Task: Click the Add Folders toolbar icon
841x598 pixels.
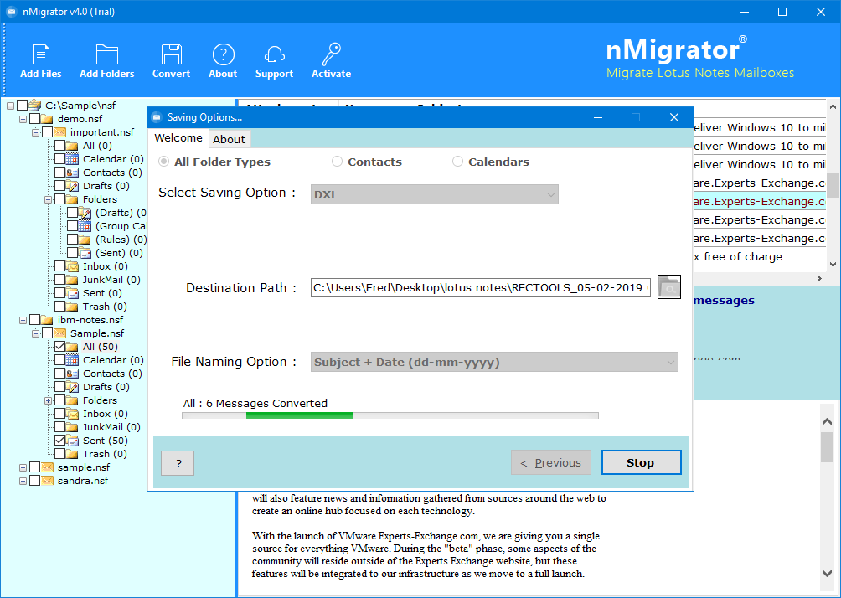Action: (x=106, y=54)
